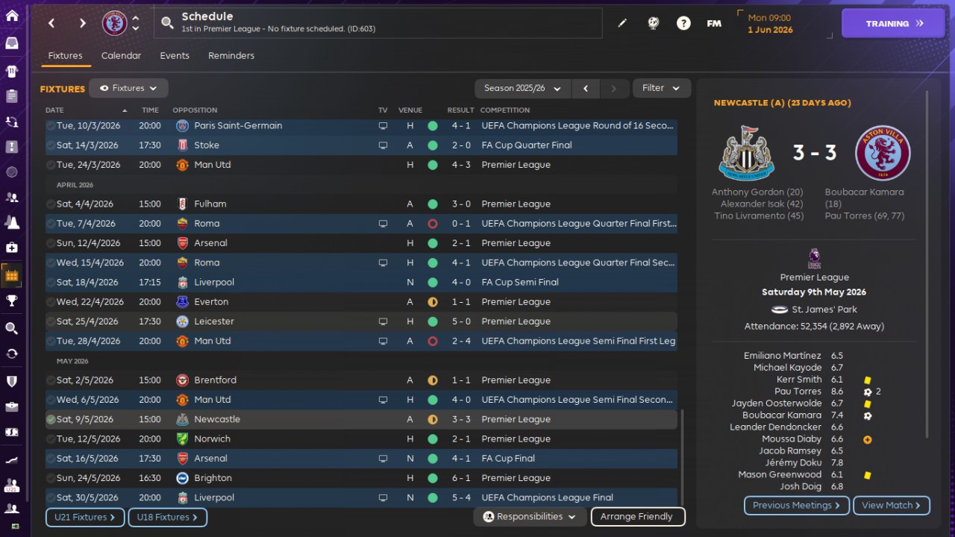The width and height of the screenshot is (955, 537).
Task: Switch to the Calendar tab
Action: click(121, 56)
